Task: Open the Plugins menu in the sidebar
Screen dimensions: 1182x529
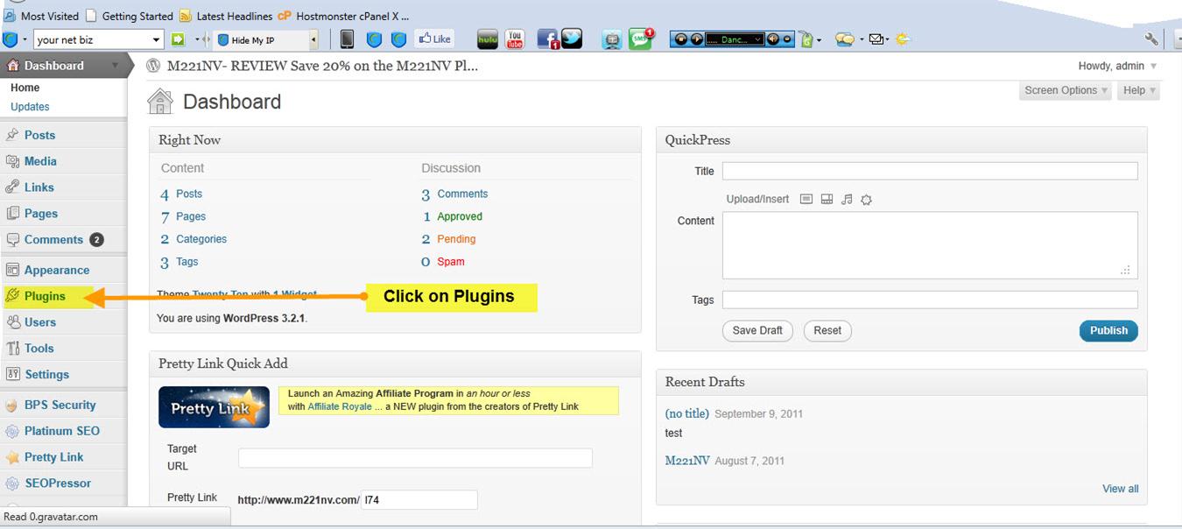Action: (45, 296)
